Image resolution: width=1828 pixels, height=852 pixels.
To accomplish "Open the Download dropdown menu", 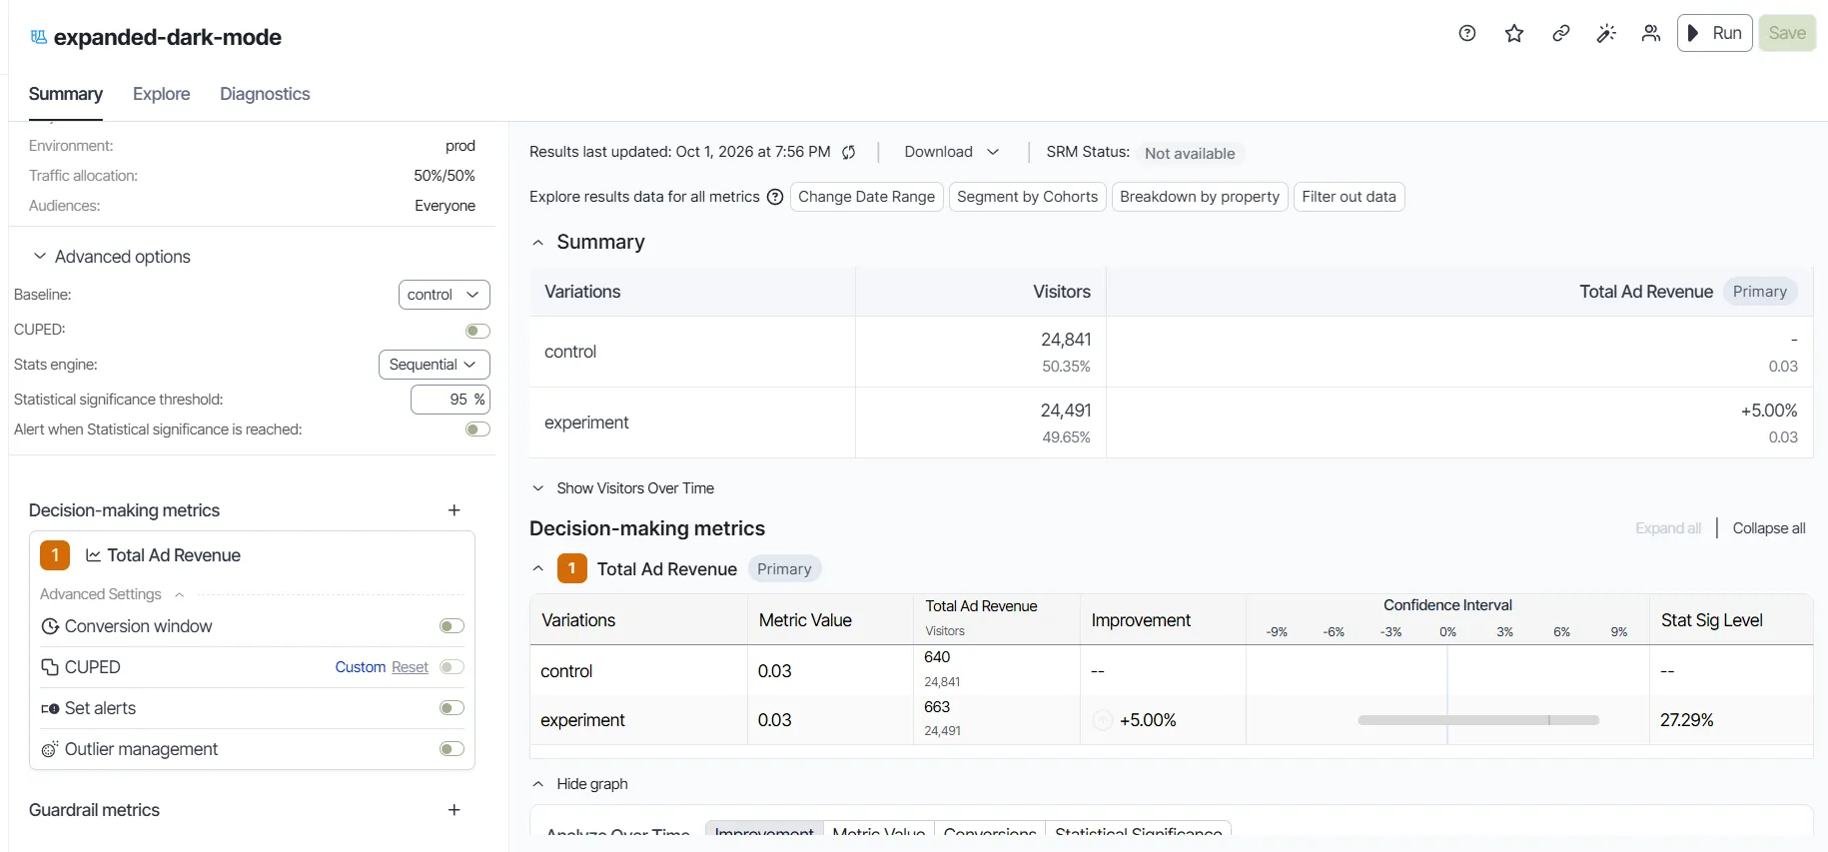I will tap(951, 152).
